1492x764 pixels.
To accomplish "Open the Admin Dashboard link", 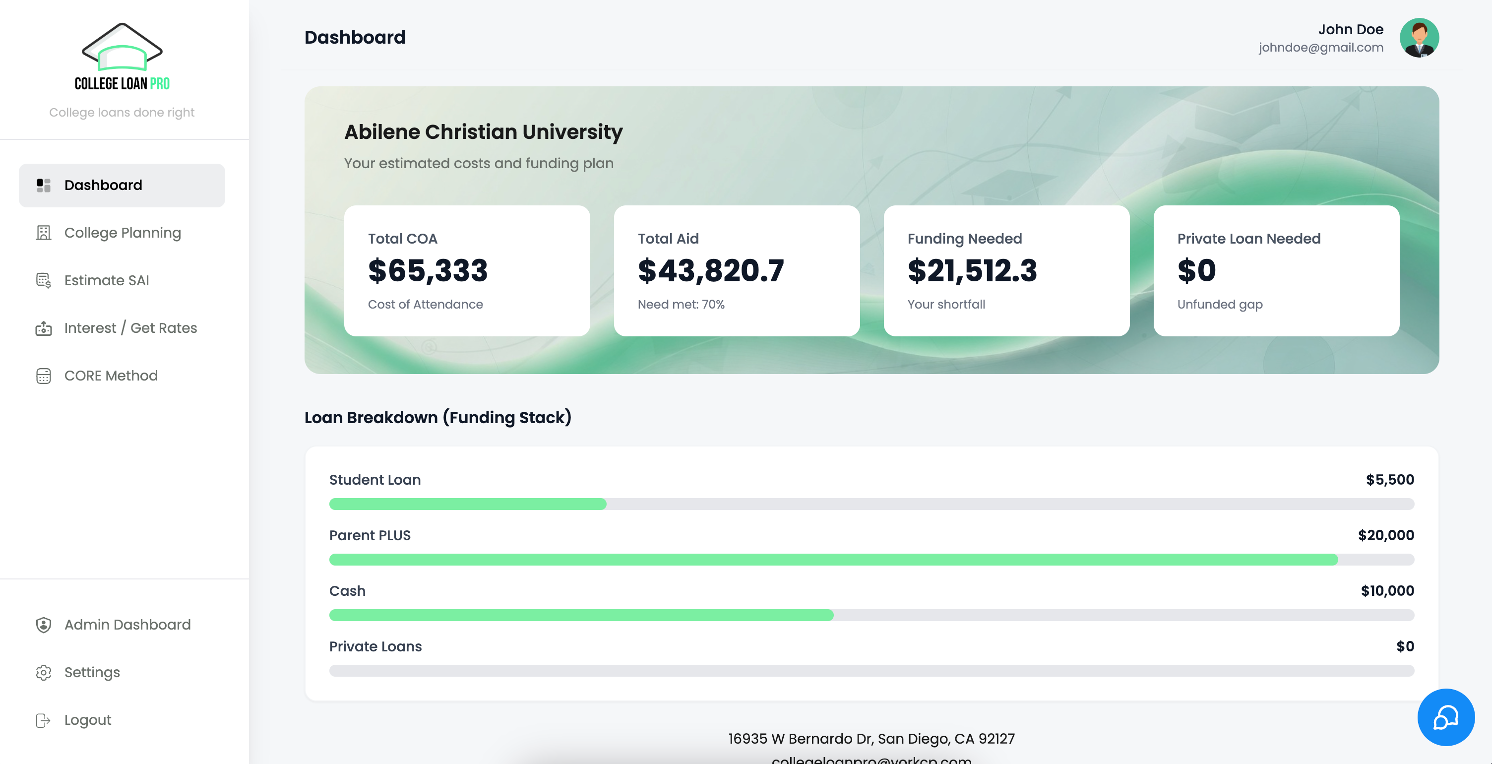I will click(x=122, y=625).
